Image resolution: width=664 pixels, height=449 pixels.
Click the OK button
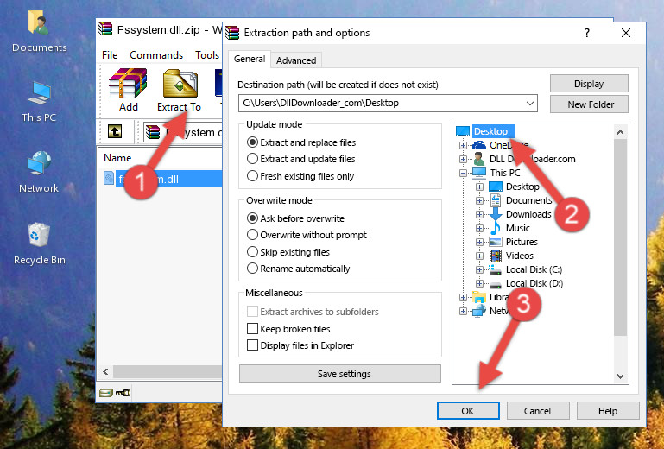pyautogui.click(x=468, y=410)
